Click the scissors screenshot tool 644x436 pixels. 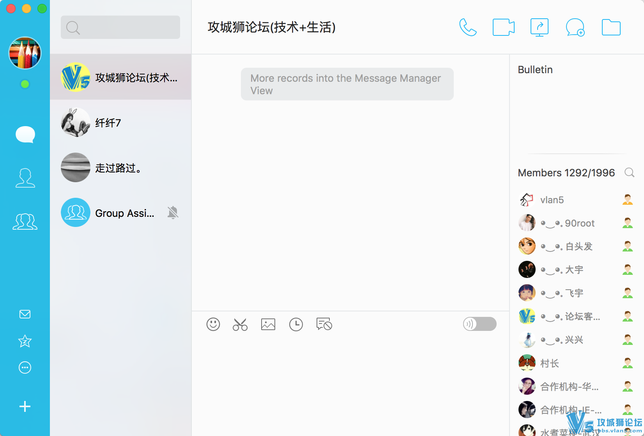point(240,324)
